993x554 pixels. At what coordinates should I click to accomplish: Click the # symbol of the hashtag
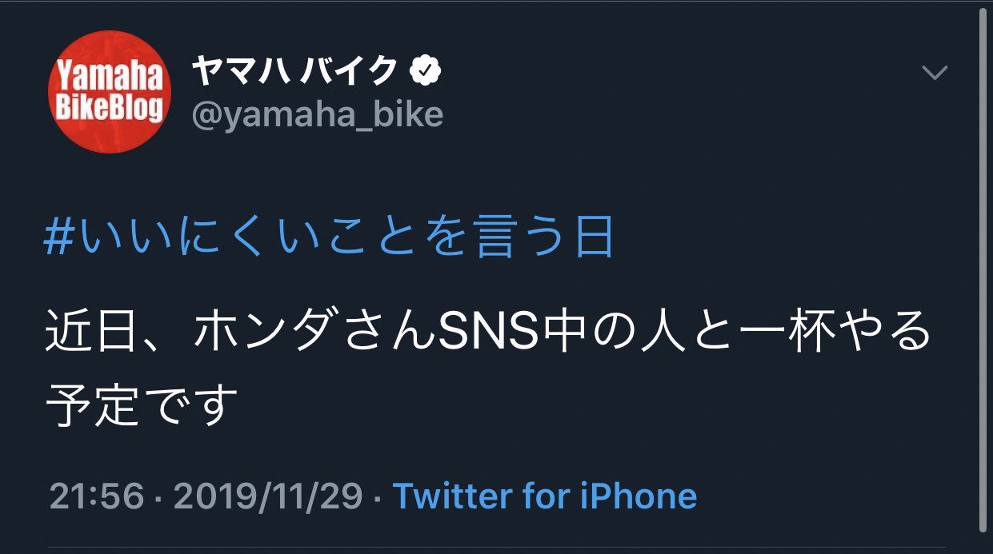[x=59, y=239]
